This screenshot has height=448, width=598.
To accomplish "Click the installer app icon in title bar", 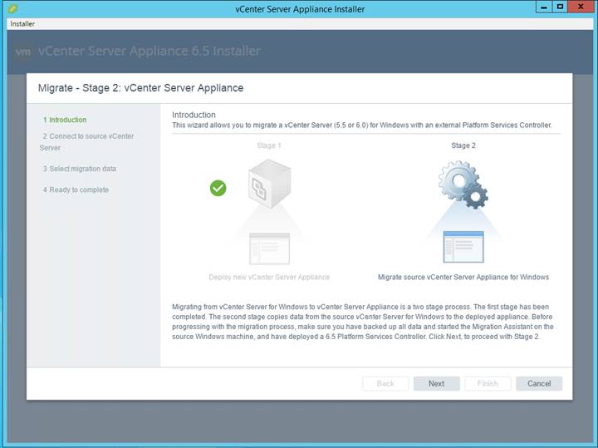I will pos(12,8).
